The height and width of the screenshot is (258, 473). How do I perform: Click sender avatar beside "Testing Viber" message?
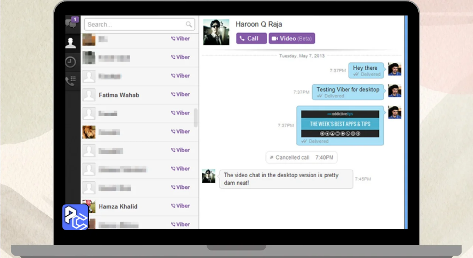coord(395,91)
